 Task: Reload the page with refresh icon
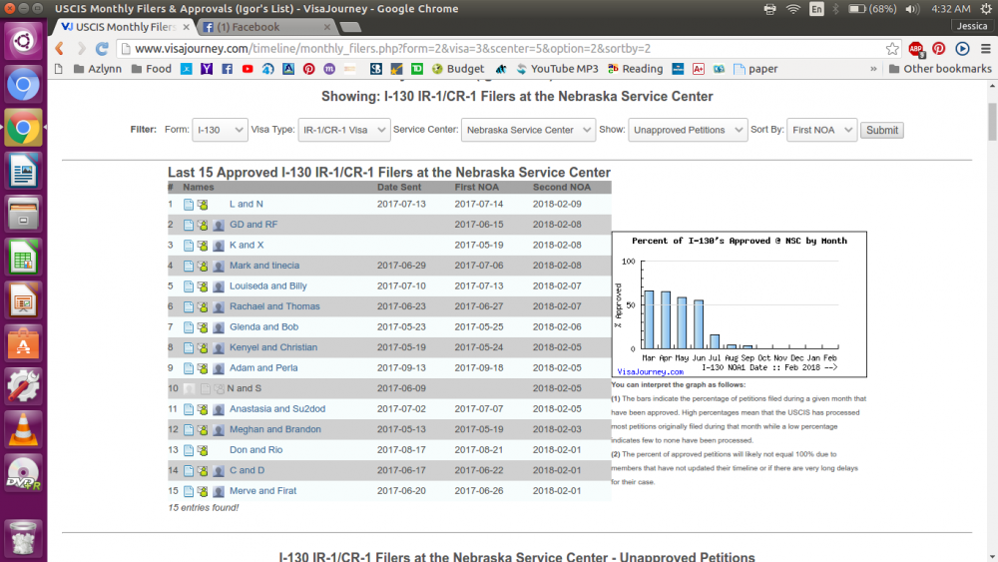pyautogui.click(x=102, y=48)
